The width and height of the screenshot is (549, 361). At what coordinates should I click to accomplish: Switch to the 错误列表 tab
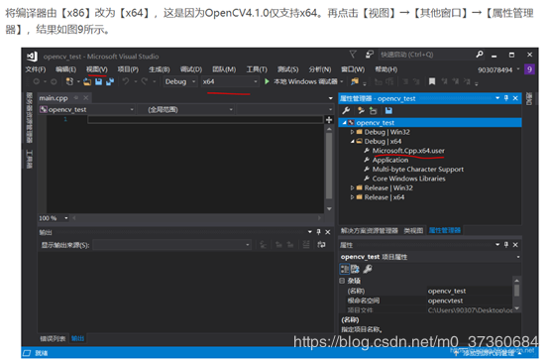[x=53, y=338]
